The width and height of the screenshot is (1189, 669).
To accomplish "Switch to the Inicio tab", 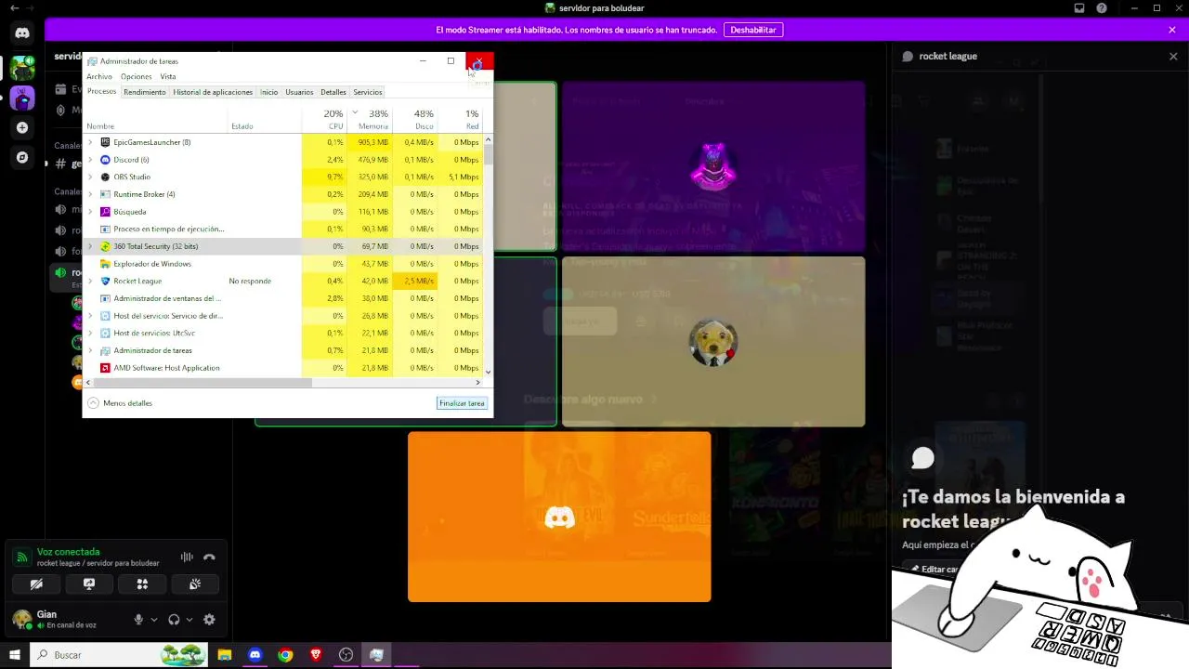I will click(268, 92).
